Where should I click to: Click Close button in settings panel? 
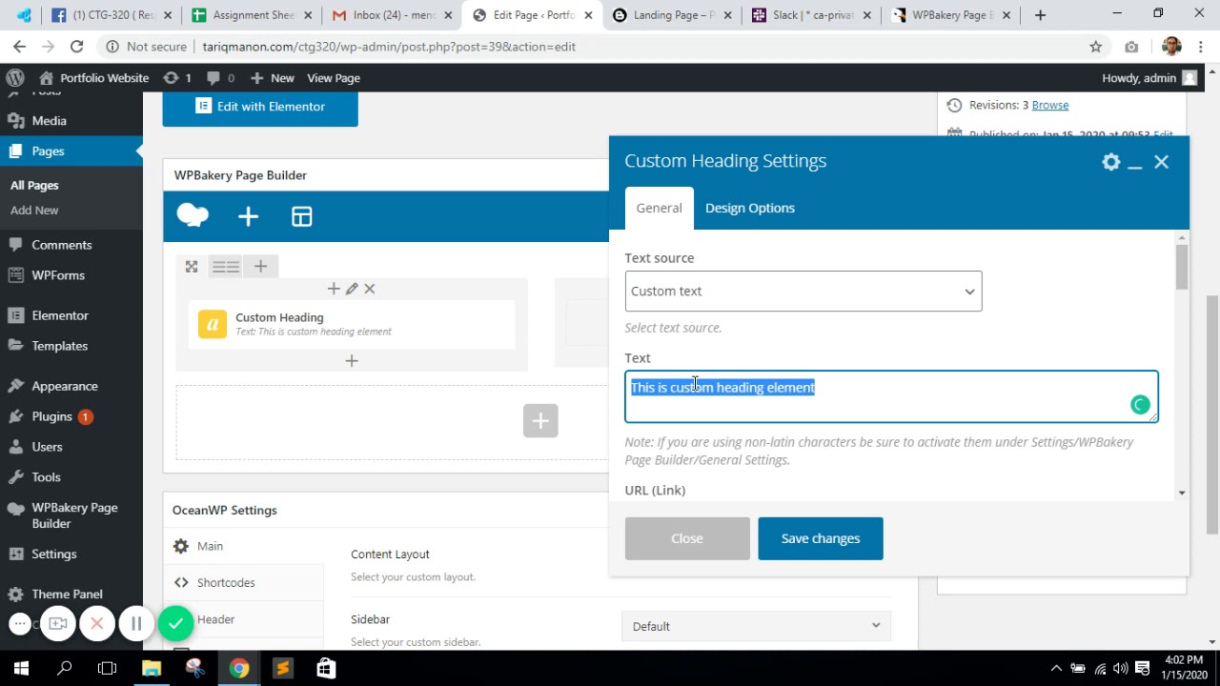(687, 538)
